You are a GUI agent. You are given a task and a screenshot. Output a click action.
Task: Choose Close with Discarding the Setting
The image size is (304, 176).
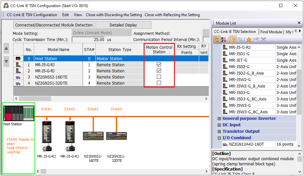click(x=114, y=15)
